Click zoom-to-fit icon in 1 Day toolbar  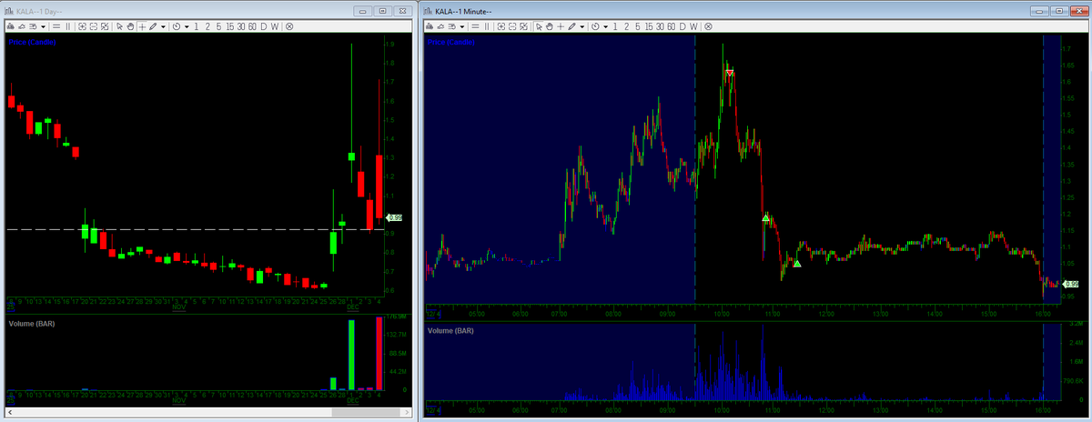82,26
